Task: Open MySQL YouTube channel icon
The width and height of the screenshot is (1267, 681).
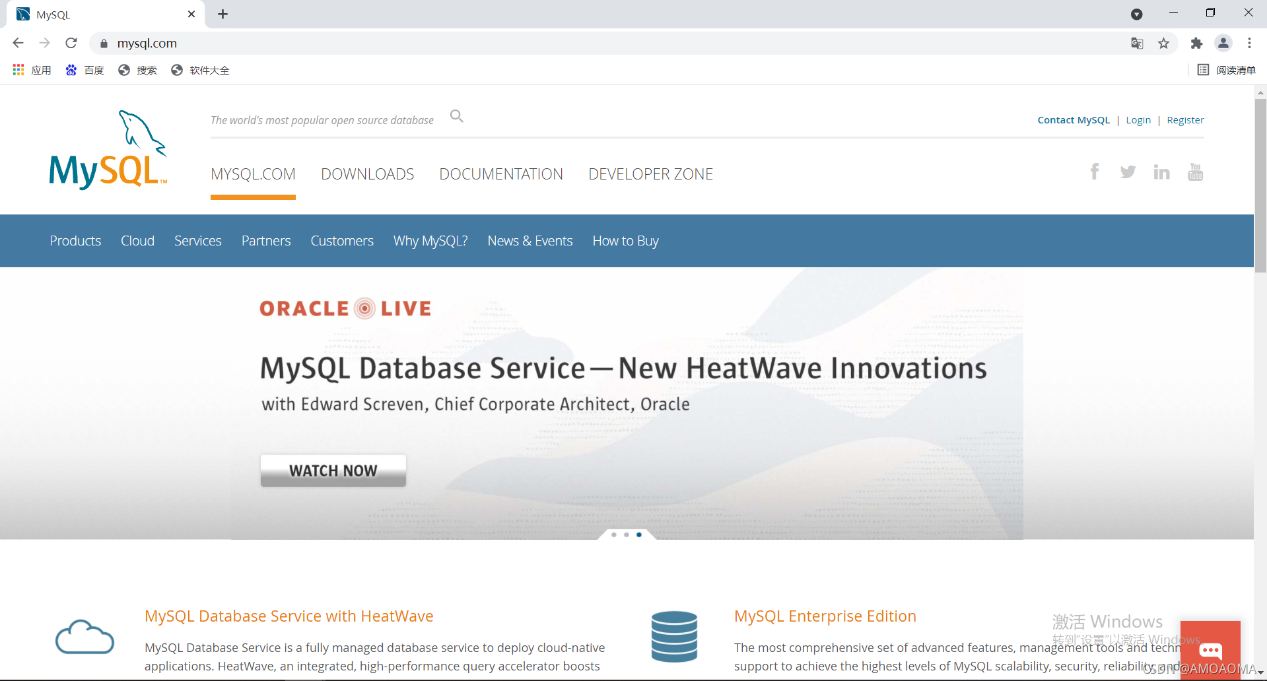Action: click(1195, 172)
